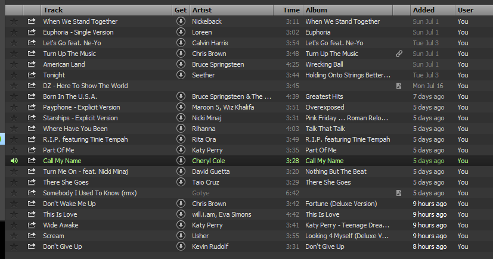This screenshot has width=493, height=259.
Task: Download the Euphoria - Single Version track
Action: click(x=181, y=32)
